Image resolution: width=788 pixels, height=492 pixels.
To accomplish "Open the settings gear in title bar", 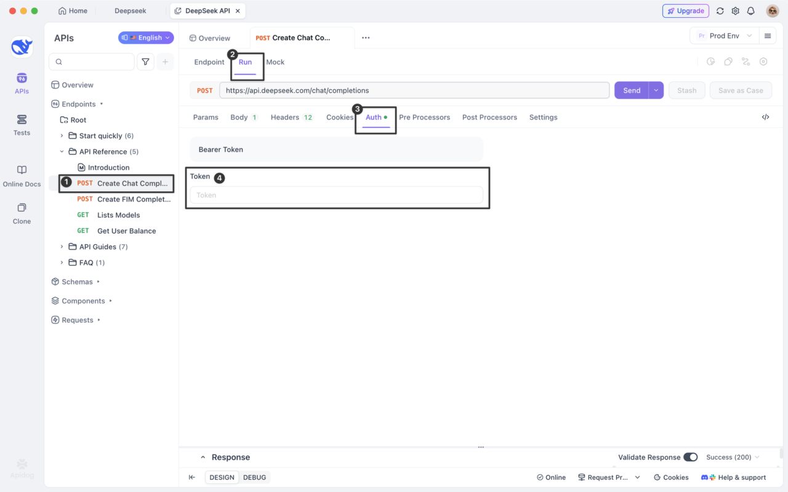I will [x=735, y=11].
